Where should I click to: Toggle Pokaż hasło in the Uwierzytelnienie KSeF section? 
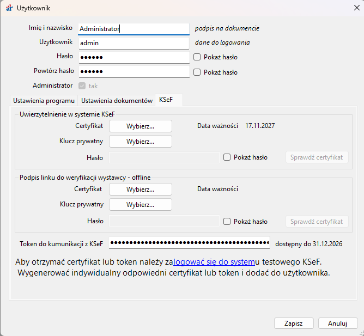click(x=227, y=157)
